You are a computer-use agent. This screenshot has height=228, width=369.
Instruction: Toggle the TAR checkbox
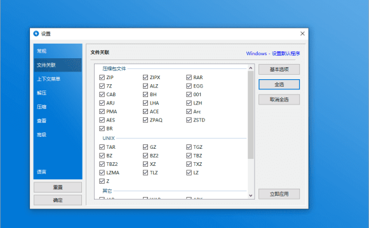pyautogui.click(x=102, y=147)
